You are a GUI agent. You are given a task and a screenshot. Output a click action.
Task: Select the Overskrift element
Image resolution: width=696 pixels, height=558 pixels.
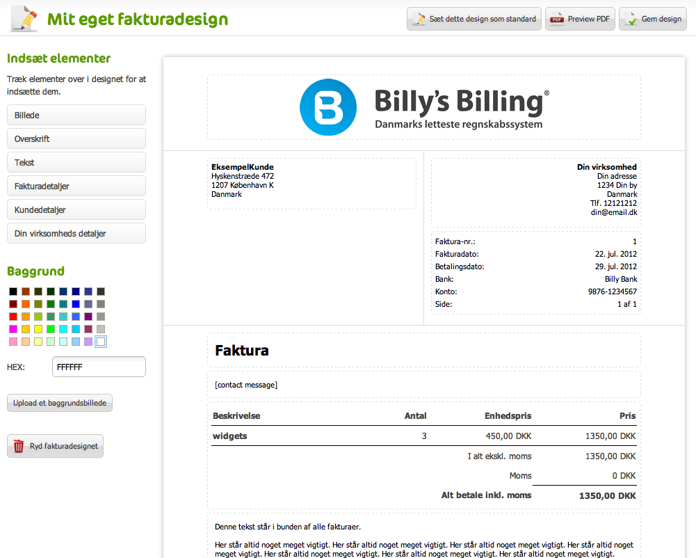(x=76, y=138)
